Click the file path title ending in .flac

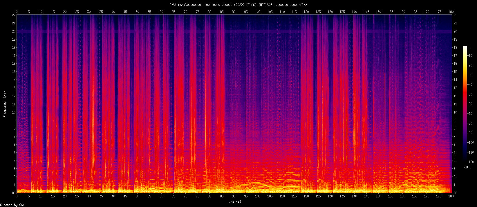238,5
